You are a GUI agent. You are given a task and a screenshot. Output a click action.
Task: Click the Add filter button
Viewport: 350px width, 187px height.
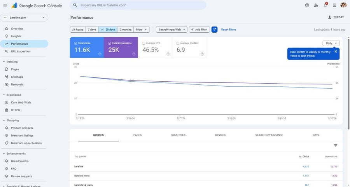click(x=199, y=30)
